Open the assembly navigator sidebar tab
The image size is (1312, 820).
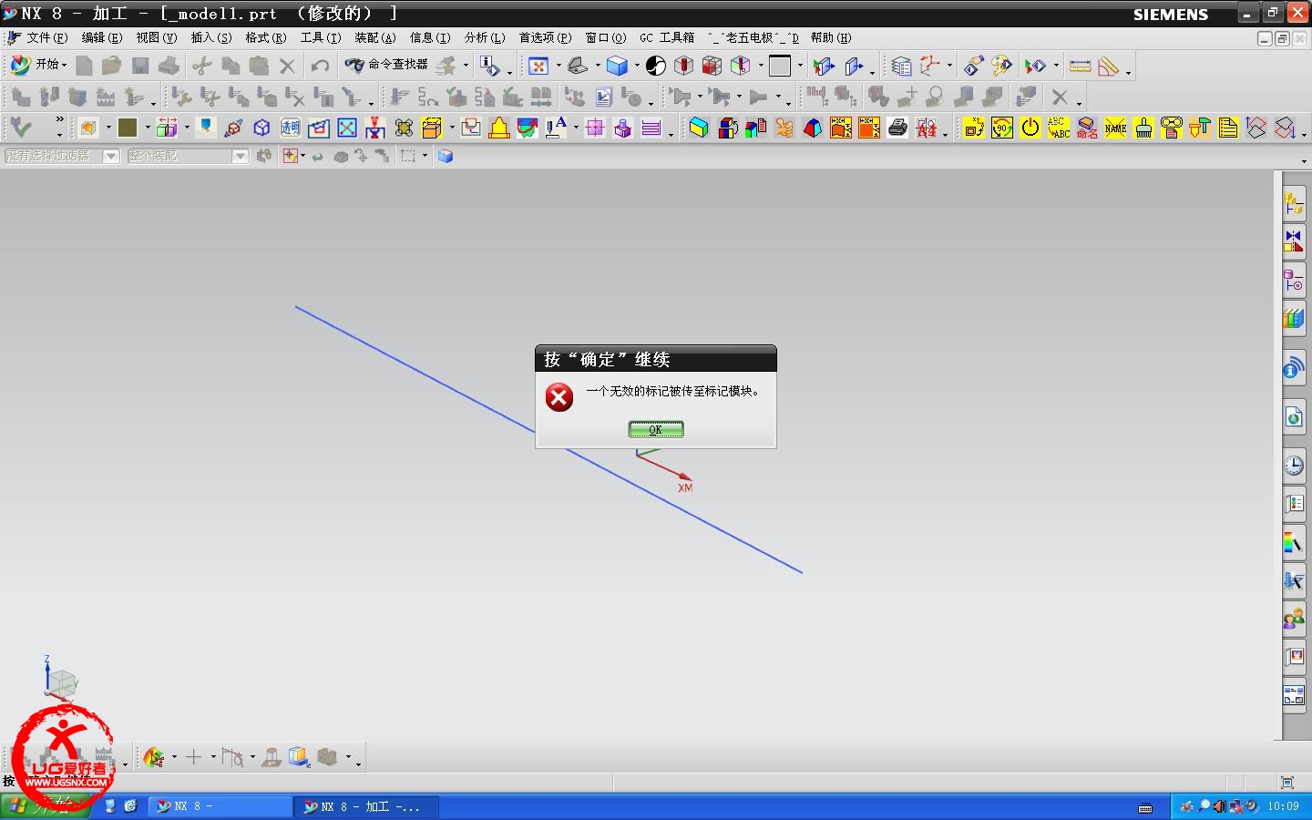coord(1294,203)
